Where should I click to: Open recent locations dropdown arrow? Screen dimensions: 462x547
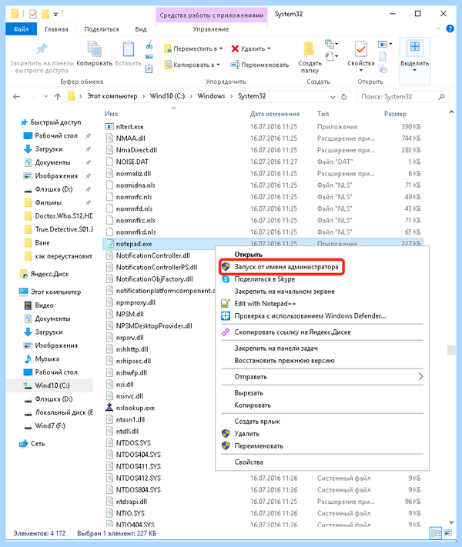click(45, 97)
